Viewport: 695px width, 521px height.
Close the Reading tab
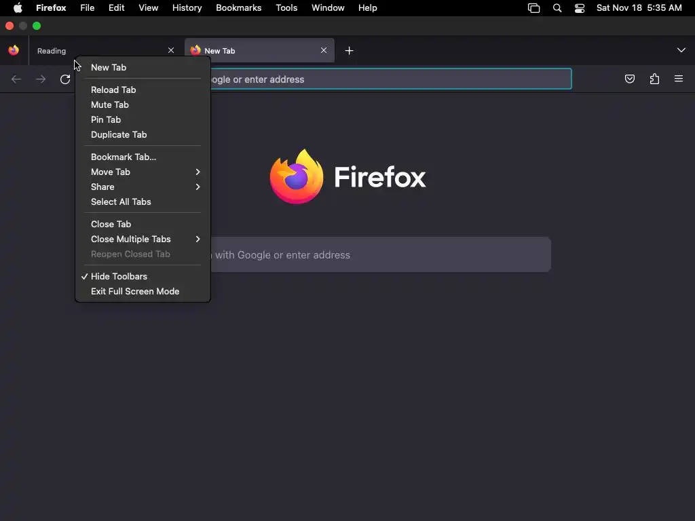point(171,50)
